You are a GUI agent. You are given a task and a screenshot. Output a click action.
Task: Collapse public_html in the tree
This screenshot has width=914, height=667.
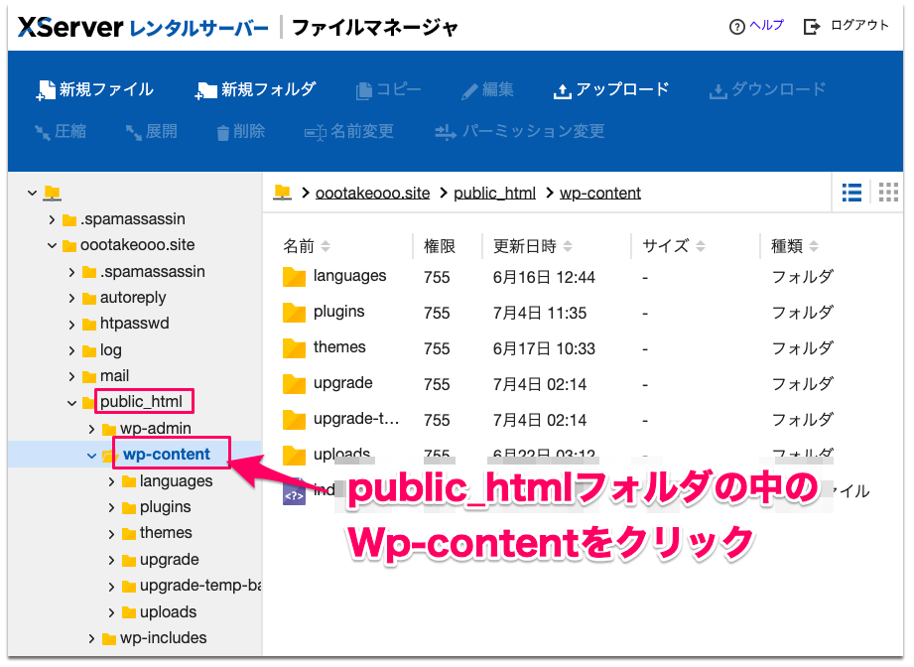coord(71,403)
